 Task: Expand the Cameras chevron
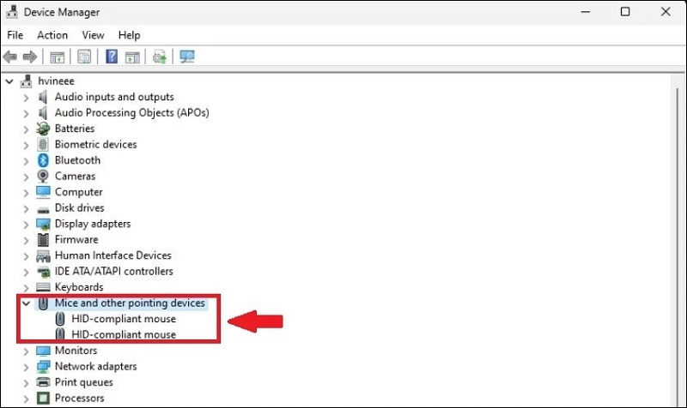pyautogui.click(x=26, y=177)
